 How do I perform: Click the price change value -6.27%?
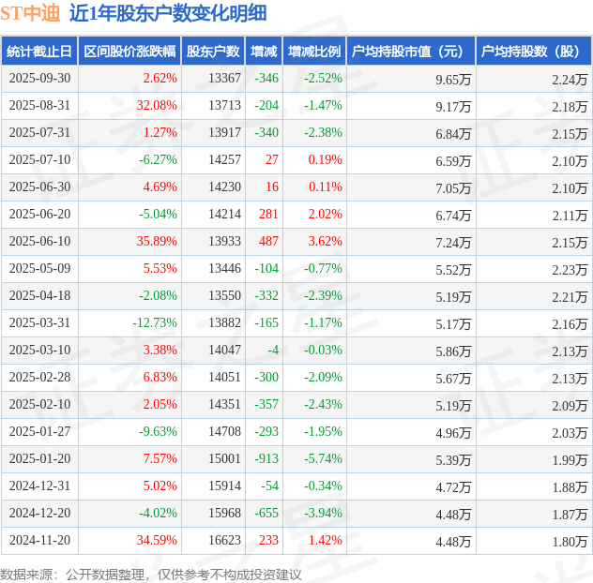point(158,160)
